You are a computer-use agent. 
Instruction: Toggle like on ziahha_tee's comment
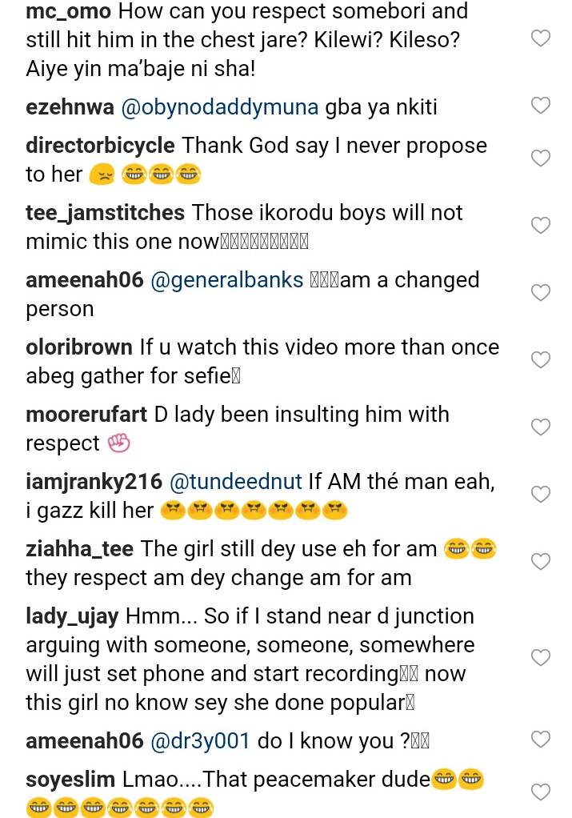(541, 562)
